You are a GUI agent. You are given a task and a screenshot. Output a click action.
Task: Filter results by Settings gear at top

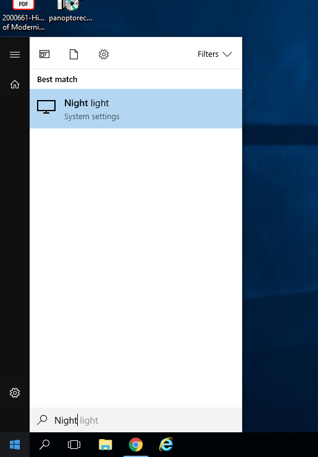pos(104,54)
